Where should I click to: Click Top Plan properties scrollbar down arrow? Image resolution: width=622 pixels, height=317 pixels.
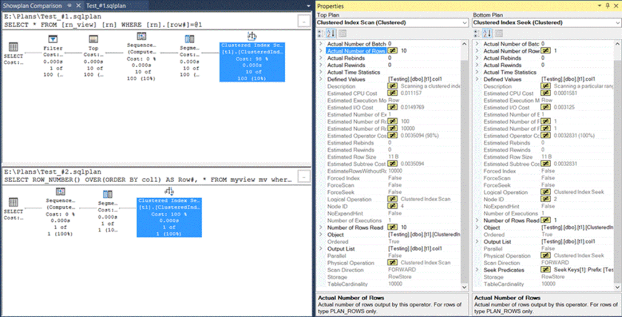[x=465, y=287]
